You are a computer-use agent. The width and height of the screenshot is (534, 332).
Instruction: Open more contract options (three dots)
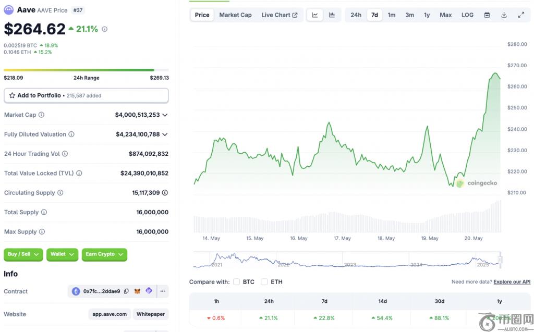click(x=163, y=291)
